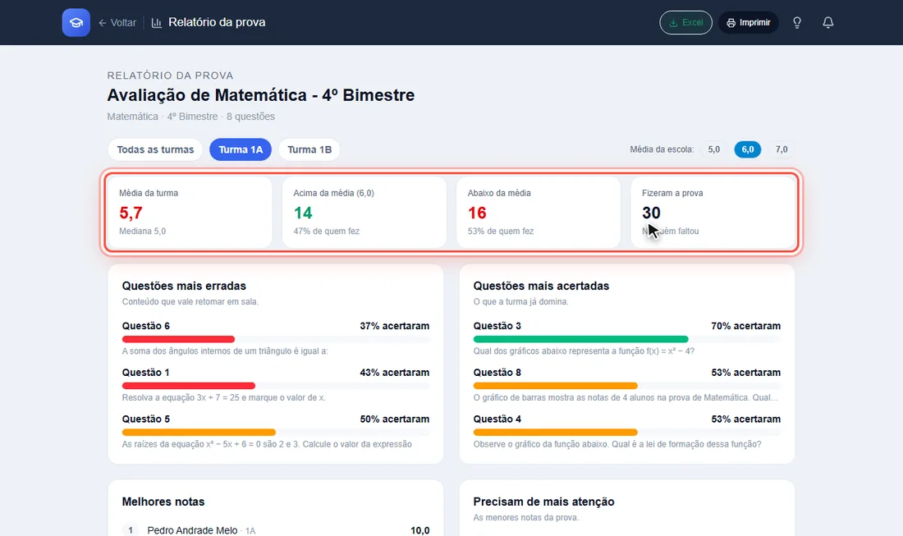Print the report with the Imprimir button
The width and height of the screenshot is (903, 536).
click(x=748, y=22)
